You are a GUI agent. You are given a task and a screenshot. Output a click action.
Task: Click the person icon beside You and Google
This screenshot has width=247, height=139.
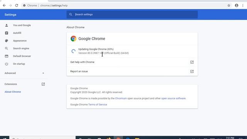(7, 25)
